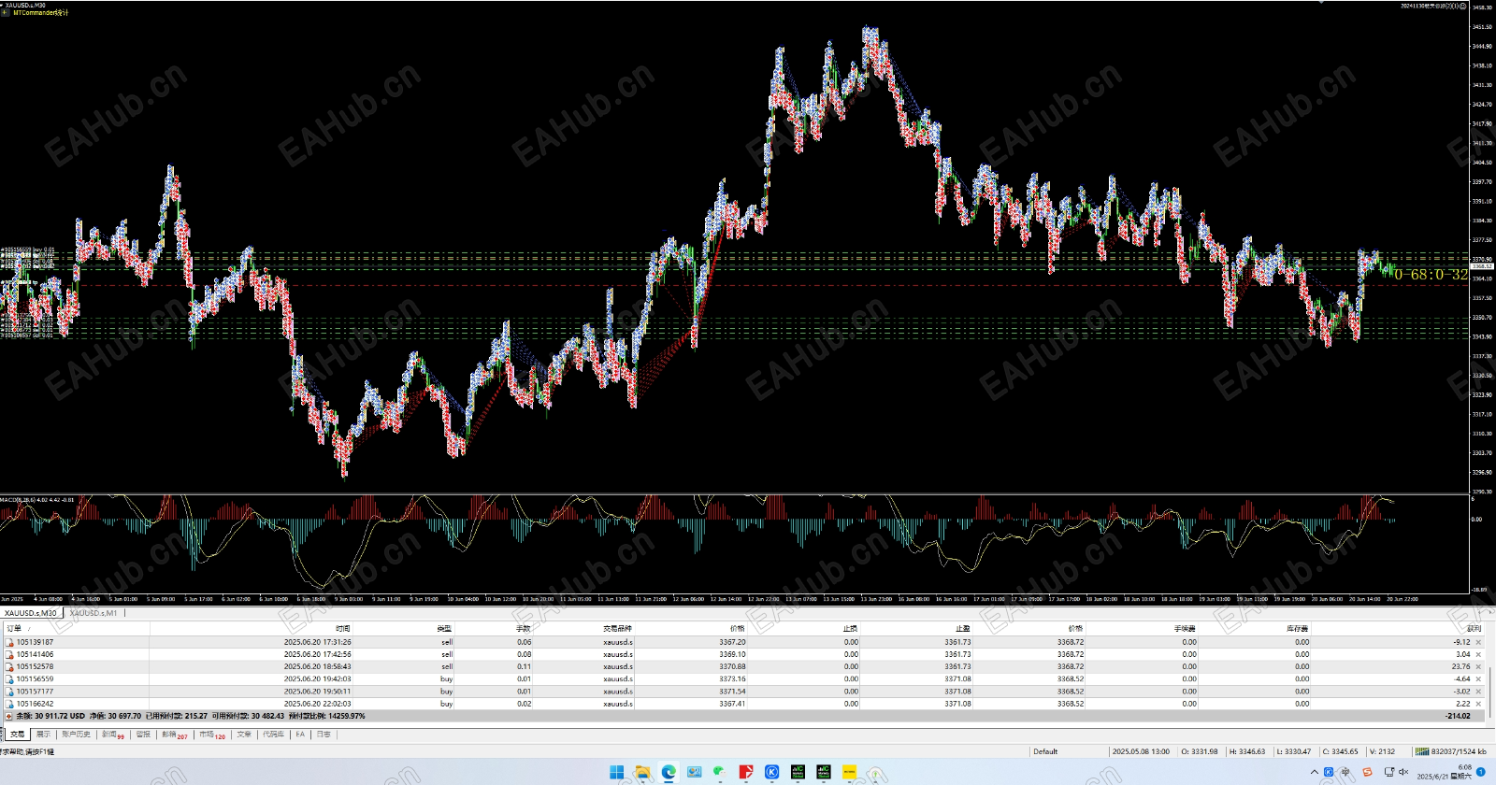Switch to the XAUUSD.s,M30 chart tab
The width and height of the screenshot is (1496, 785).
(31, 613)
